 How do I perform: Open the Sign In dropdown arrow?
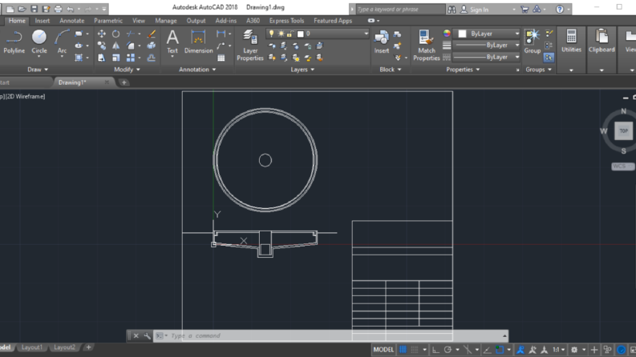(x=514, y=10)
